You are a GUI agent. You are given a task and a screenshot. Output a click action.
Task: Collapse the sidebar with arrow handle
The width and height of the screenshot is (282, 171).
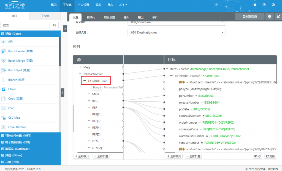point(63,93)
